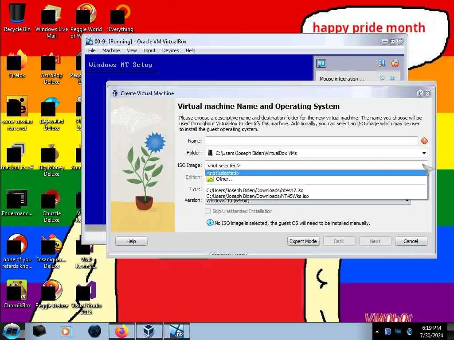Close the Create Virtual Machine dialog
Image resolution: width=454 pixels, height=340 pixels.
(428, 93)
